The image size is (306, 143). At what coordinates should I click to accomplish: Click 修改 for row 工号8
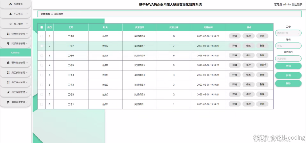pyautogui.click(x=248, y=36)
